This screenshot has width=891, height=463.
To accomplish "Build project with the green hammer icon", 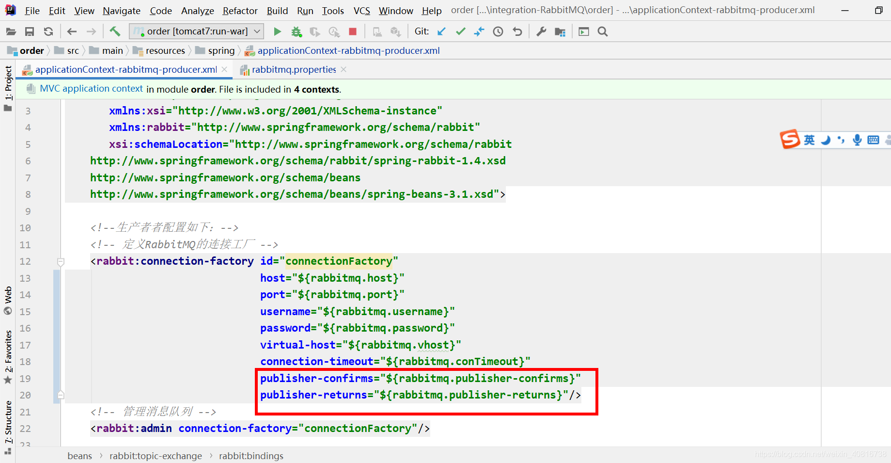I will point(115,32).
